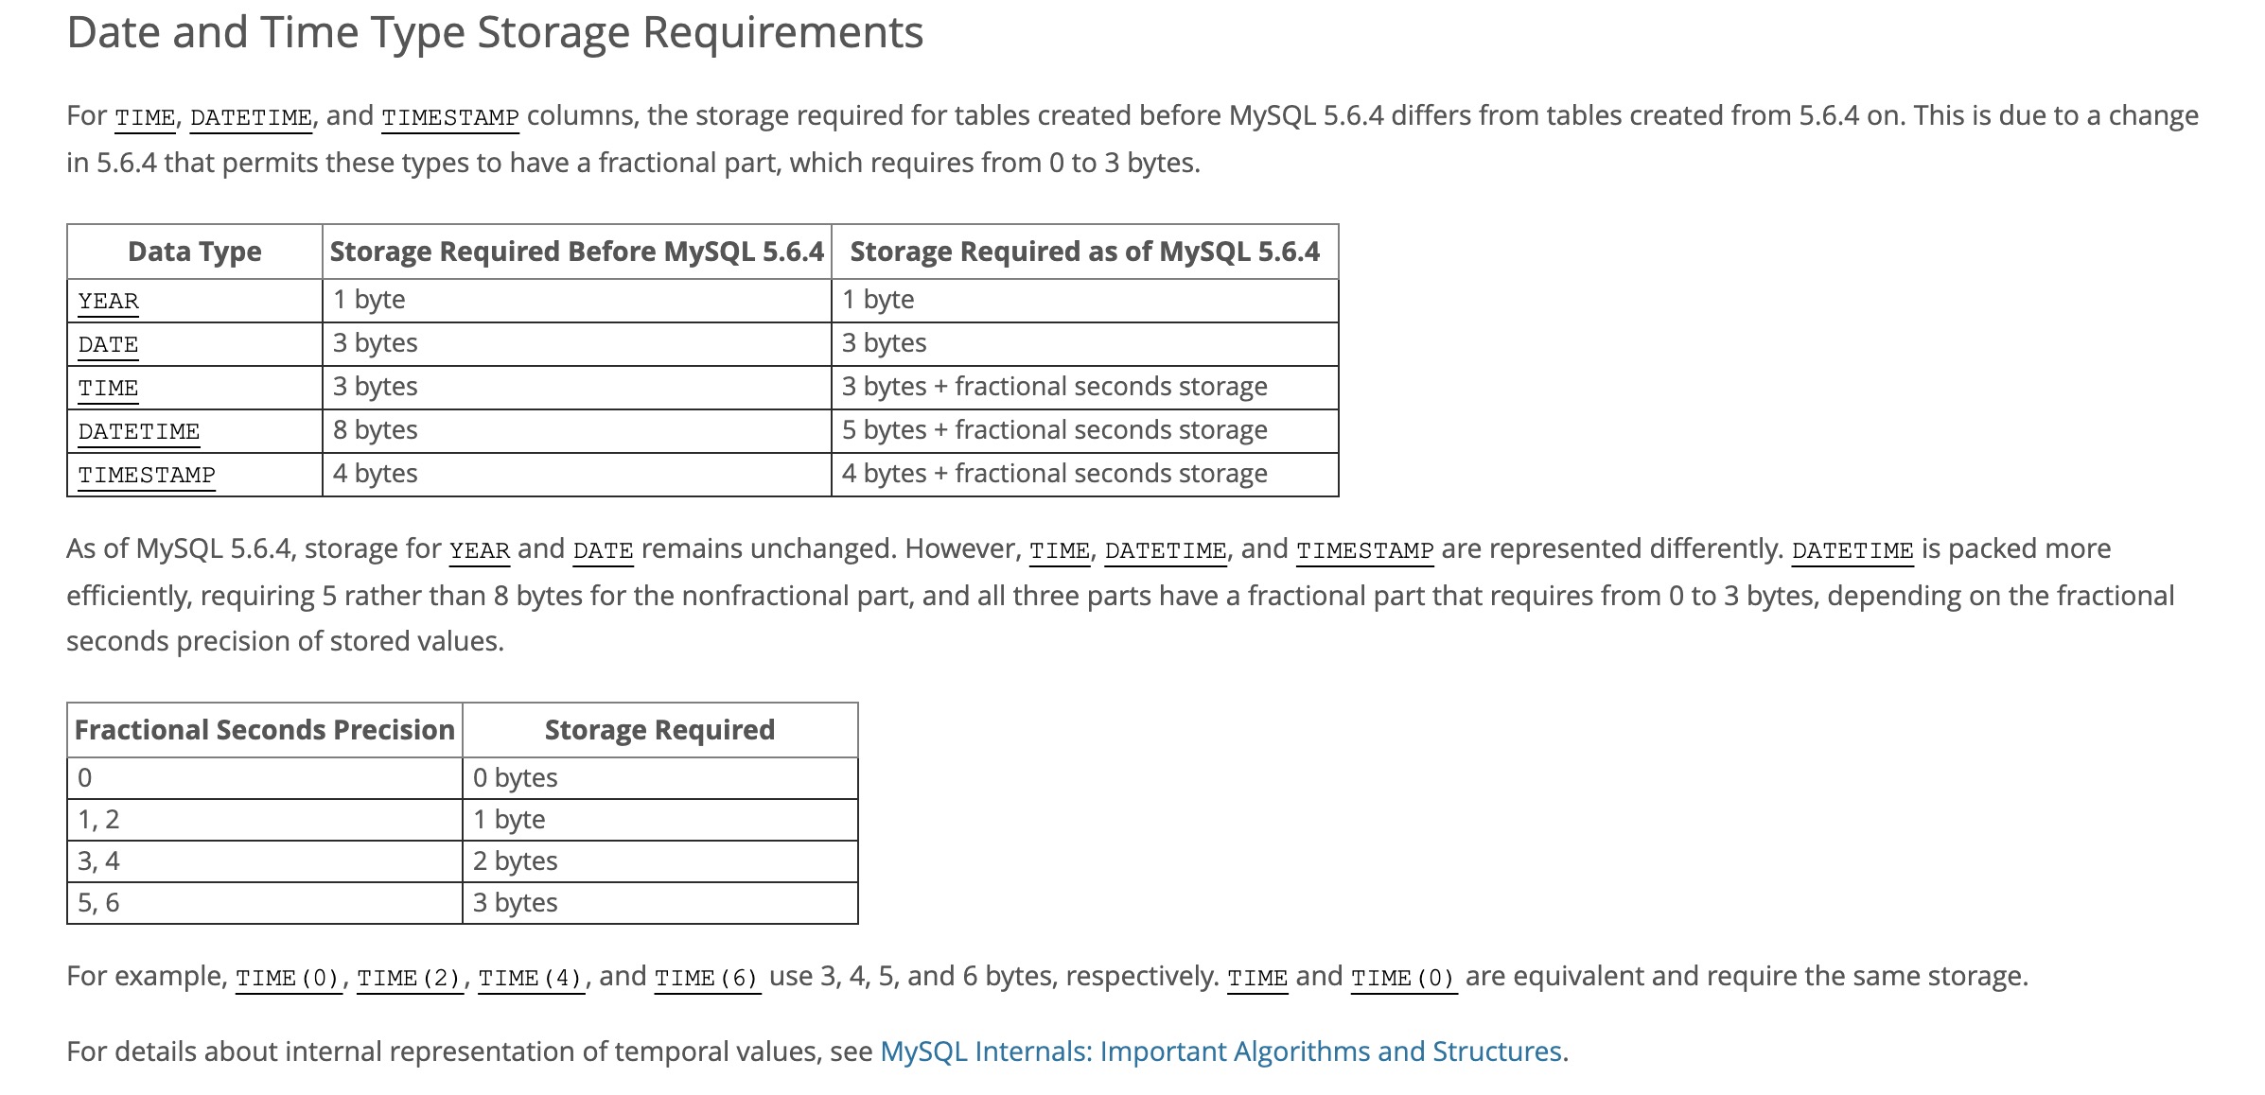
Task: Click the 'Fractional Seconds Precision' column header
Action: click(x=265, y=730)
